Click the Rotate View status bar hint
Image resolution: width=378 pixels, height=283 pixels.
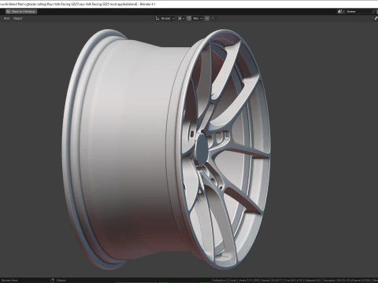(9, 280)
